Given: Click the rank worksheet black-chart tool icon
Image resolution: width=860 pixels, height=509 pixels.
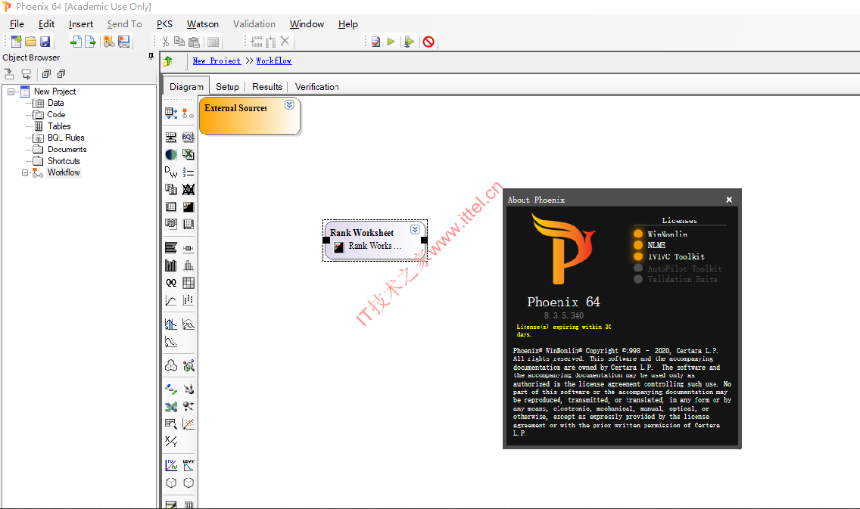Looking at the screenshot, I should click(188, 206).
